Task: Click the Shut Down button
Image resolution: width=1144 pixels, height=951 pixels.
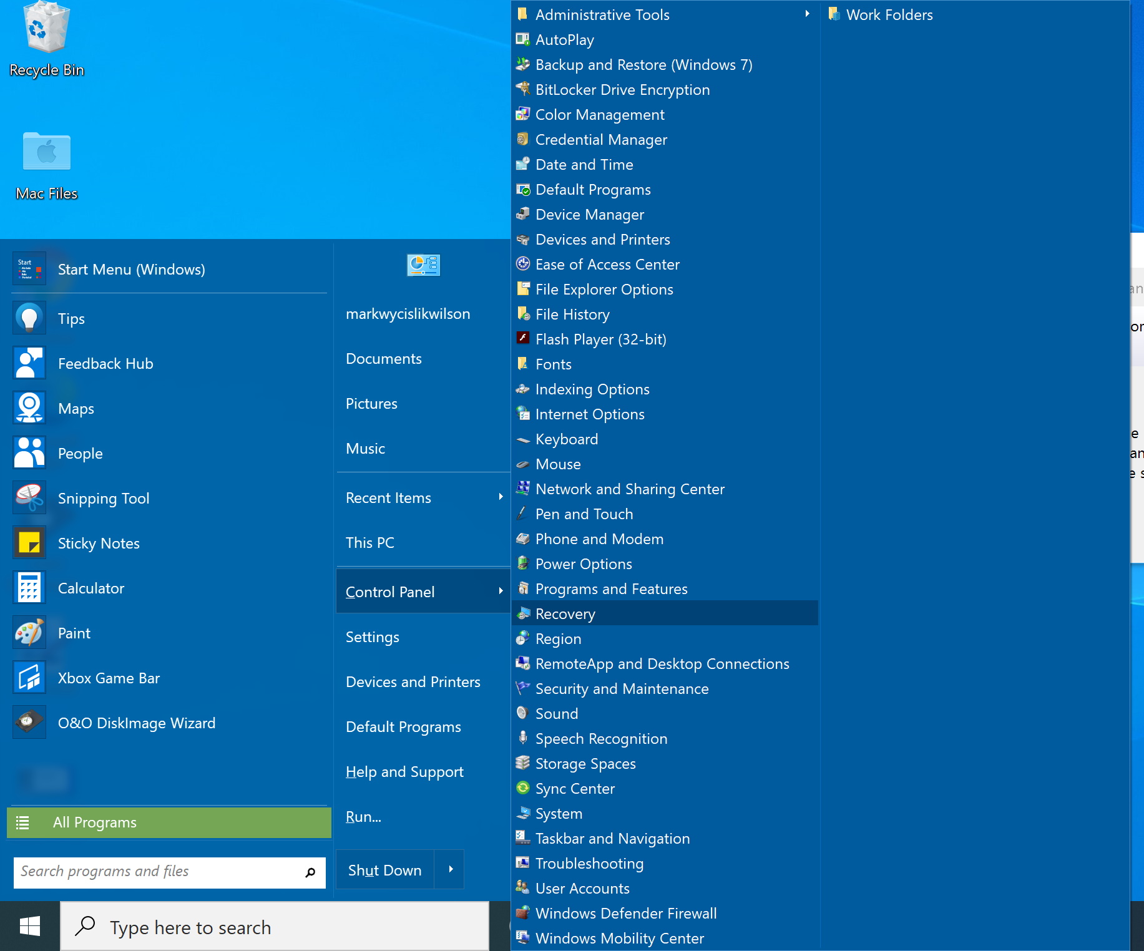Action: (x=384, y=869)
